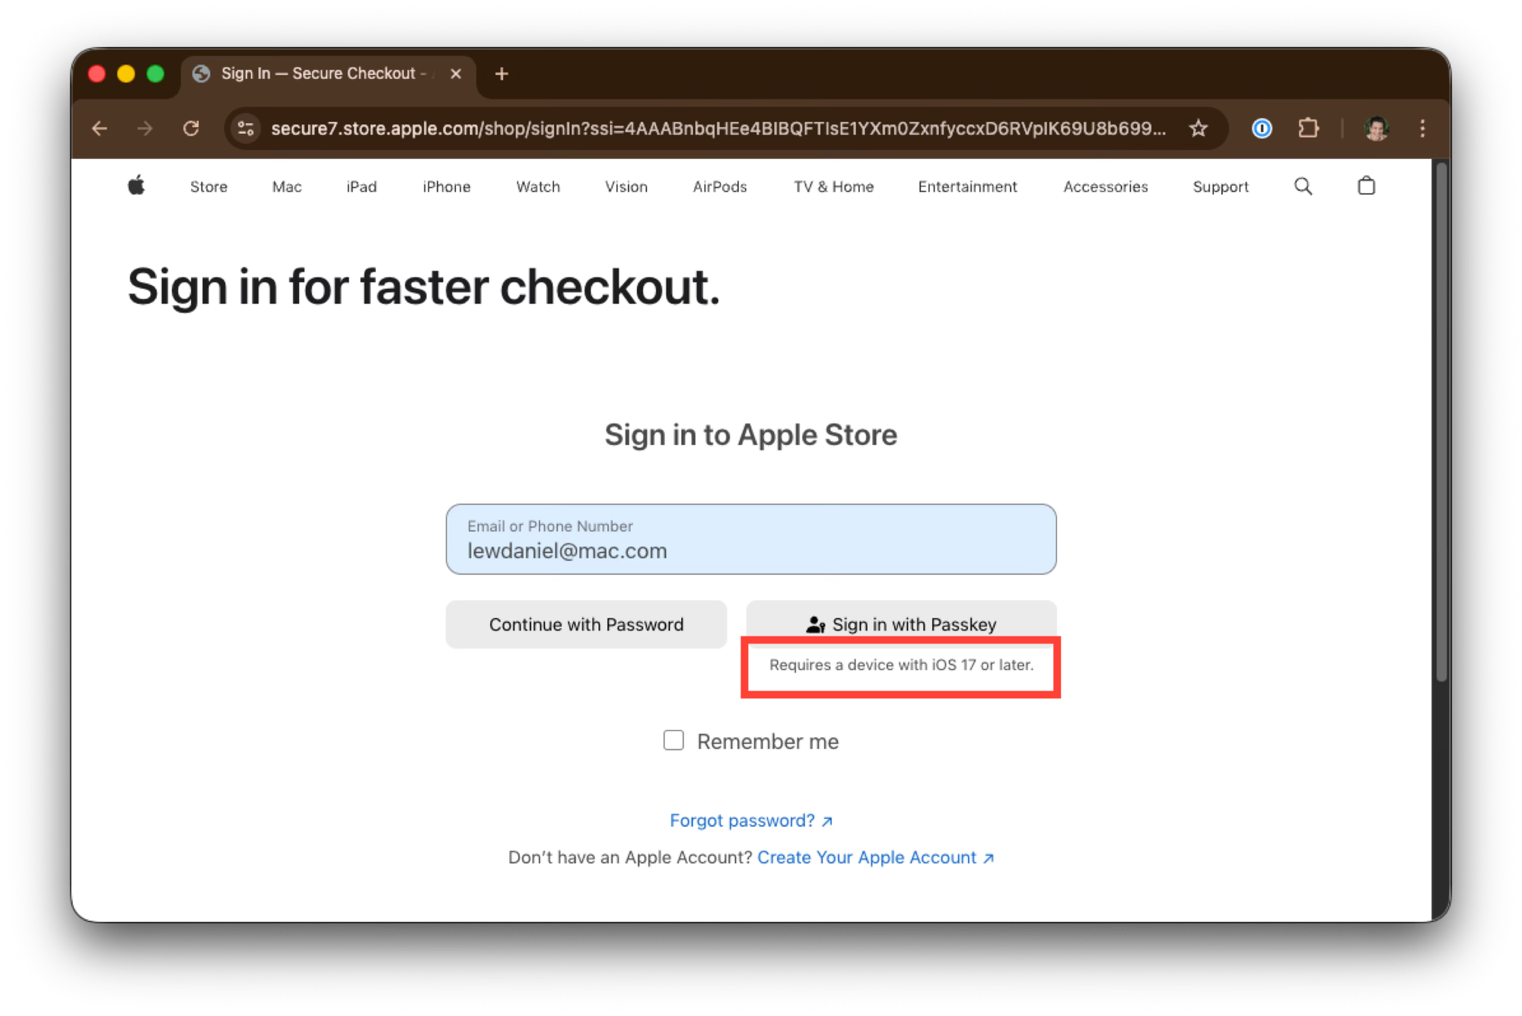The image size is (1522, 1016).
Task: Click the browser forward arrow
Action: 145,129
